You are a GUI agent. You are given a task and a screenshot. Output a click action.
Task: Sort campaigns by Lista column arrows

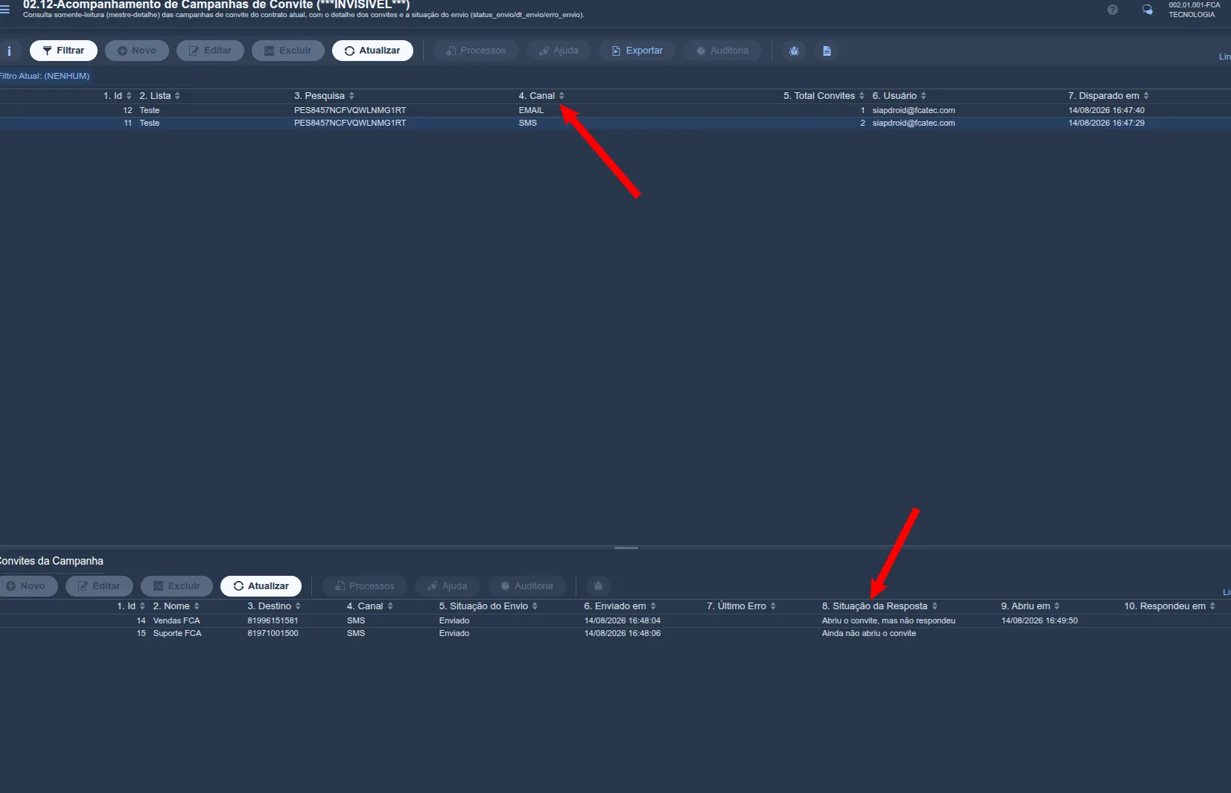[177, 96]
